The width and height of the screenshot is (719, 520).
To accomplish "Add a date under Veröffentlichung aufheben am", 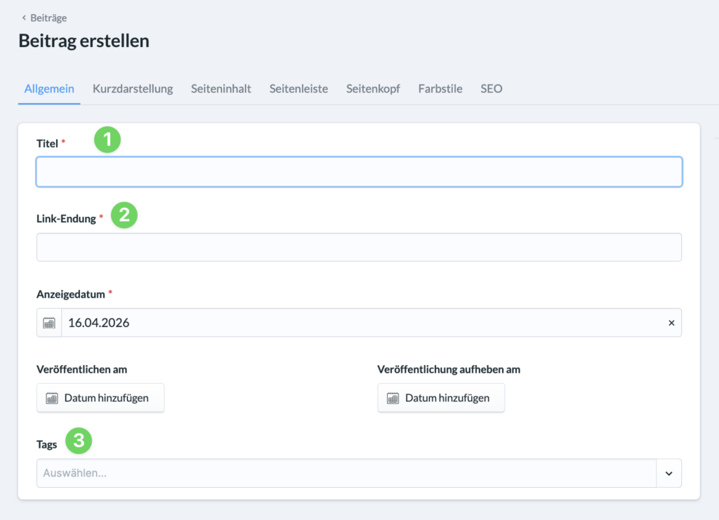I will tap(441, 398).
